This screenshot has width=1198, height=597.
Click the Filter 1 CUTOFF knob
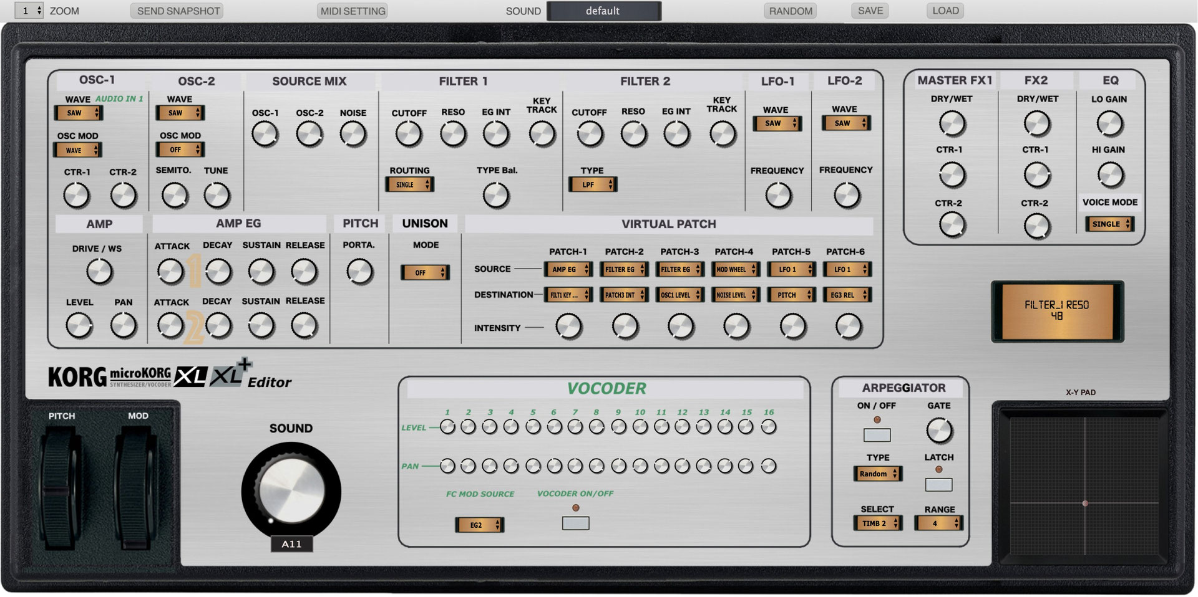[409, 134]
